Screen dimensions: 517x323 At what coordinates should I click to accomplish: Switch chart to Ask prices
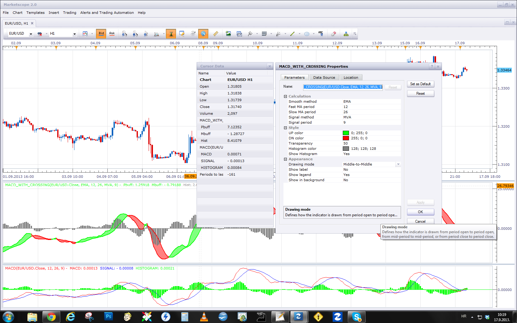point(112,34)
